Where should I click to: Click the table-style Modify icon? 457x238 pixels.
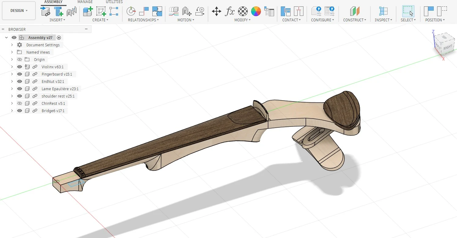pos(269,11)
